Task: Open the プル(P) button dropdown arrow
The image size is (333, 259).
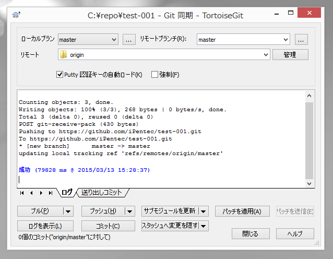Action: (68, 211)
